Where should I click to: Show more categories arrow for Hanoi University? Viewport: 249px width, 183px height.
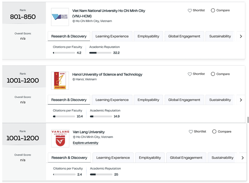click(241, 100)
